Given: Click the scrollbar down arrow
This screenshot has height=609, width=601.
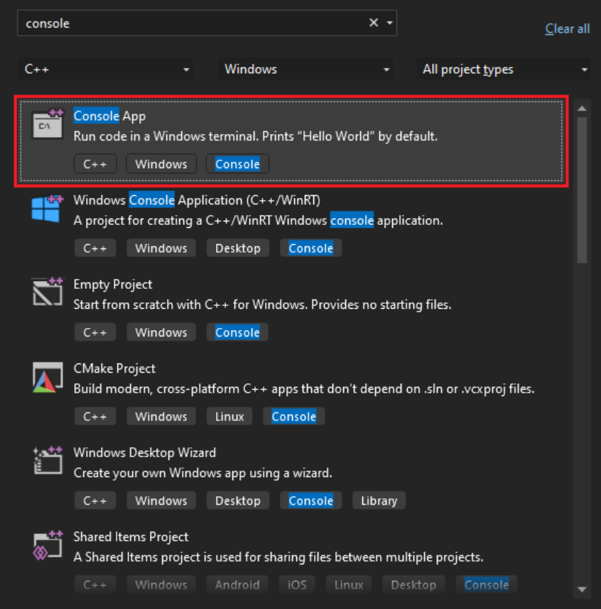Looking at the screenshot, I should (582, 589).
